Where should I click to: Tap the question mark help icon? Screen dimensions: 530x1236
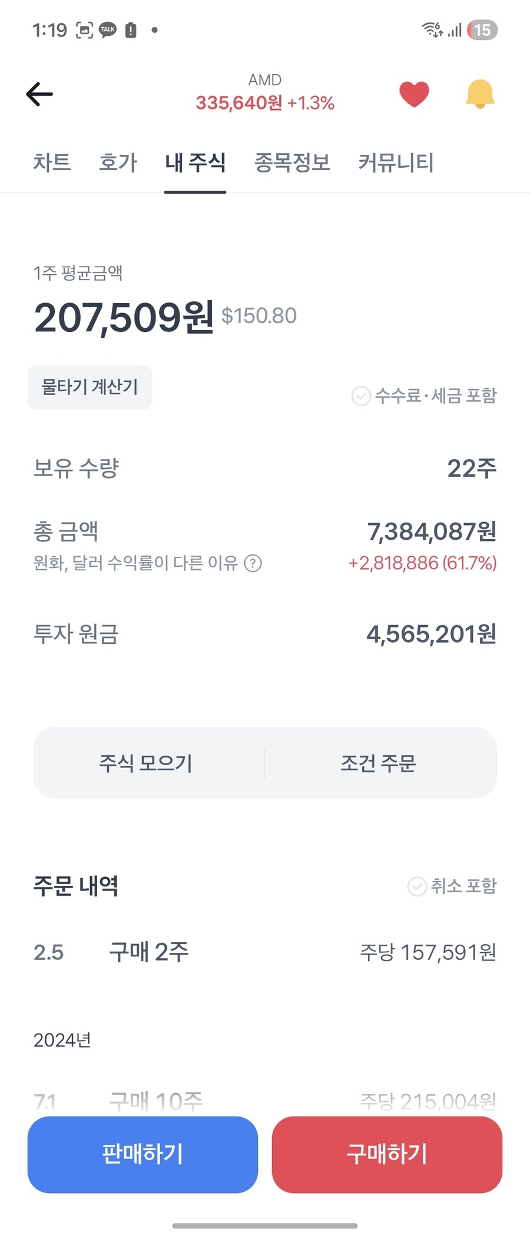[253, 563]
